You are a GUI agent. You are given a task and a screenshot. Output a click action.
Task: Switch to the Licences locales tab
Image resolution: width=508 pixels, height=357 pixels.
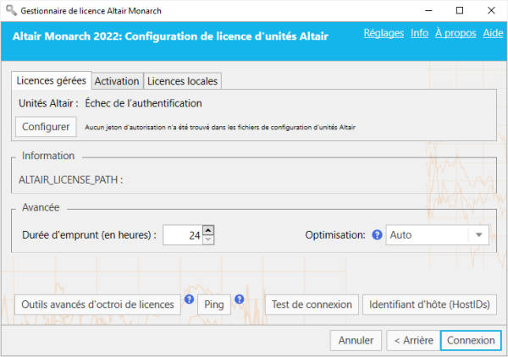click(182, 81)
